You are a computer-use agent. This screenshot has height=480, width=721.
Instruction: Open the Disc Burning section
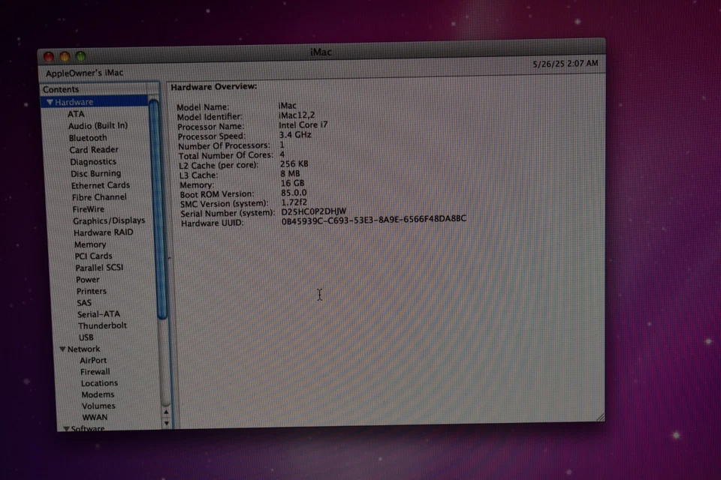(x=95, y=173)
